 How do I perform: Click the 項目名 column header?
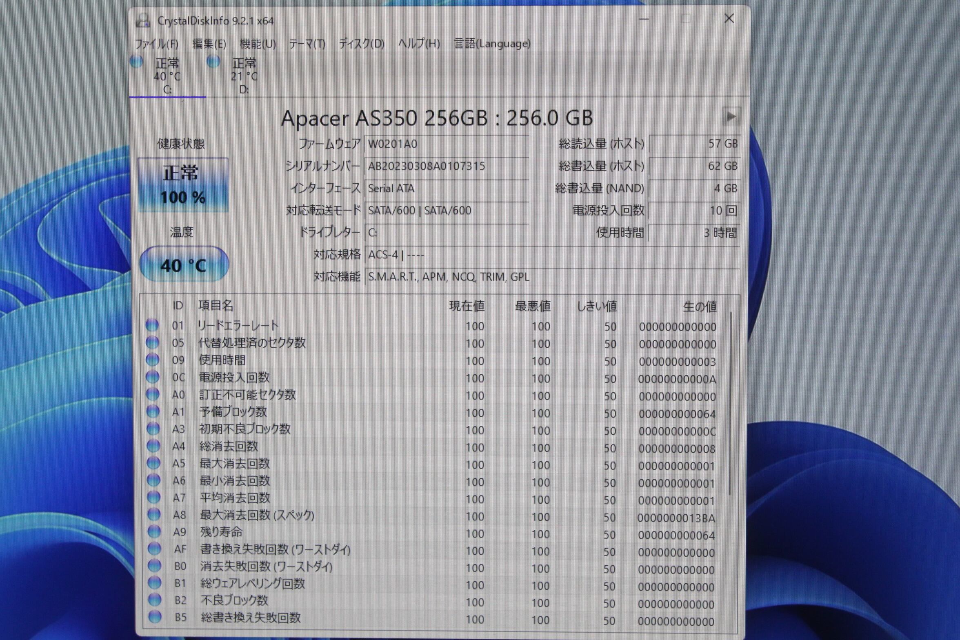click(216, 305)
